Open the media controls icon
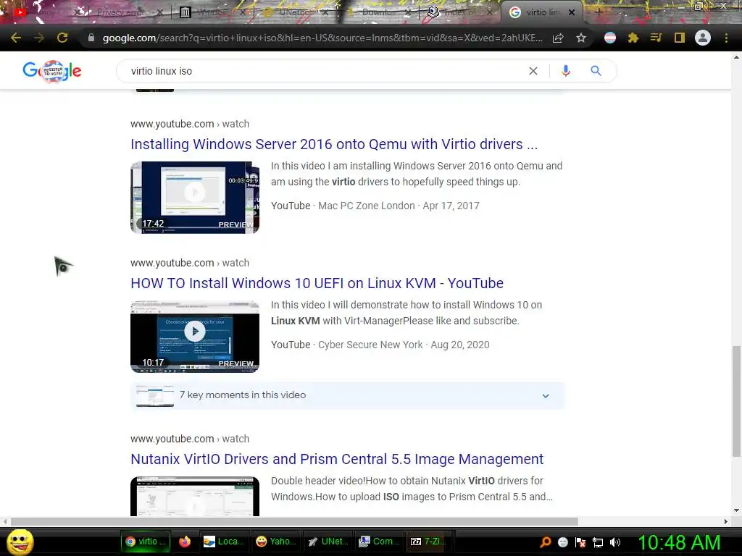The height and width of the screenshot is (556, 742). point(656,38)
